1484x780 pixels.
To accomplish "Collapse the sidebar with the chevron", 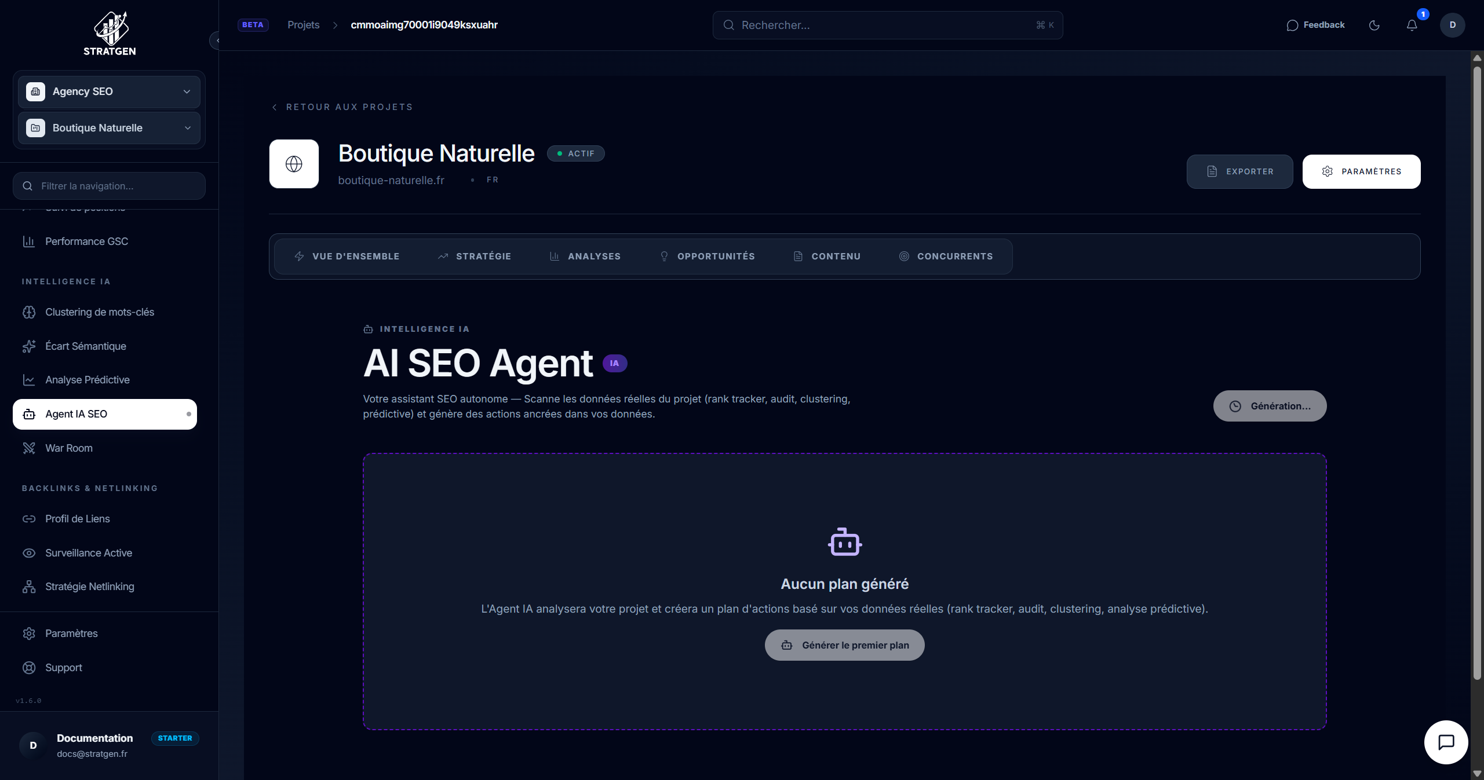I will pyautogui.click(x=217, y=41).
